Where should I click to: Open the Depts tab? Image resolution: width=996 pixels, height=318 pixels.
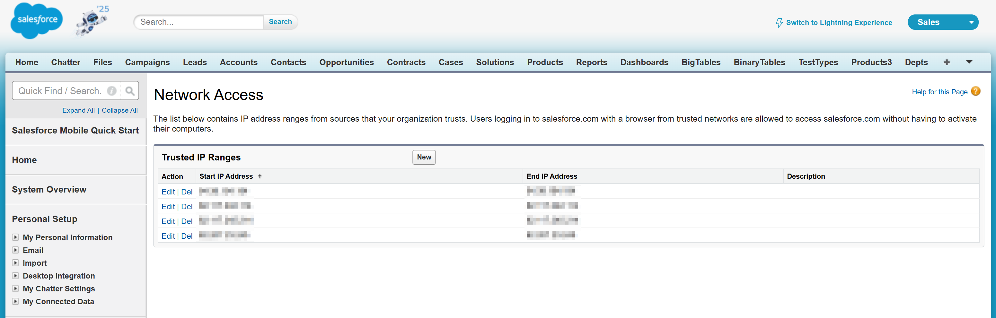tap(916, 62)
